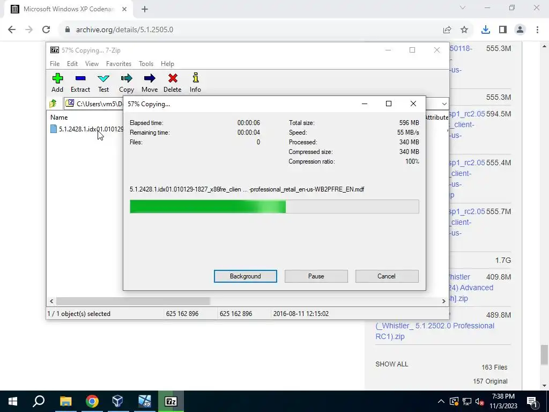Click the SHOW ALL link on archive.org
Screen dimensions: 549x412
point(391,364)
